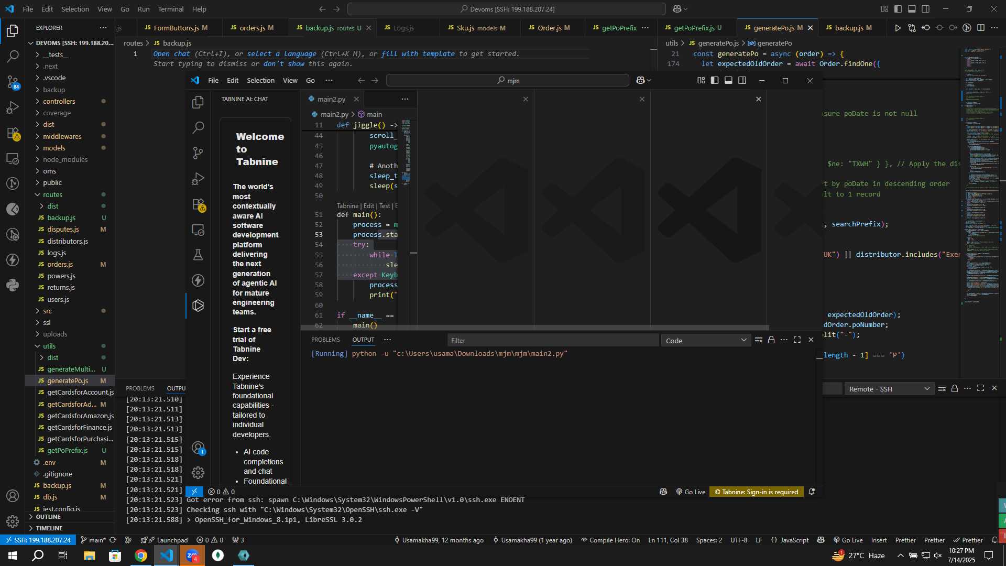This screenshot has height=566, width=1006.
Task: Open Chrome from Windows taskbar
Action: coord(141,556)
